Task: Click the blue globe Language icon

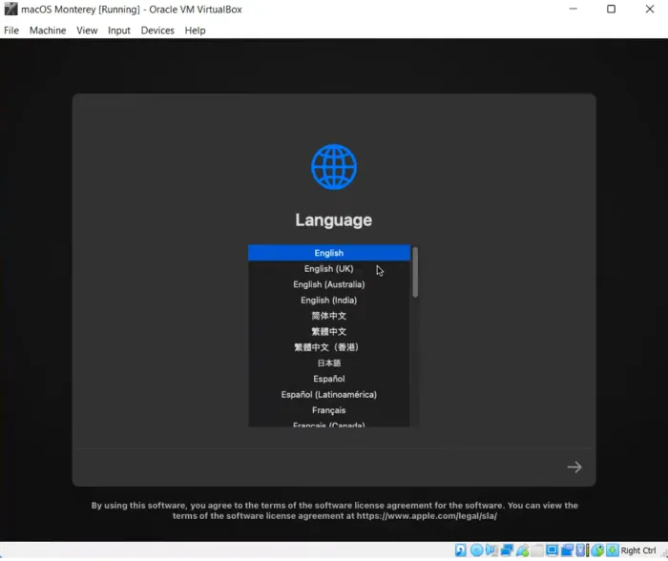Action: pyautogui.click(x=333, y=167)
